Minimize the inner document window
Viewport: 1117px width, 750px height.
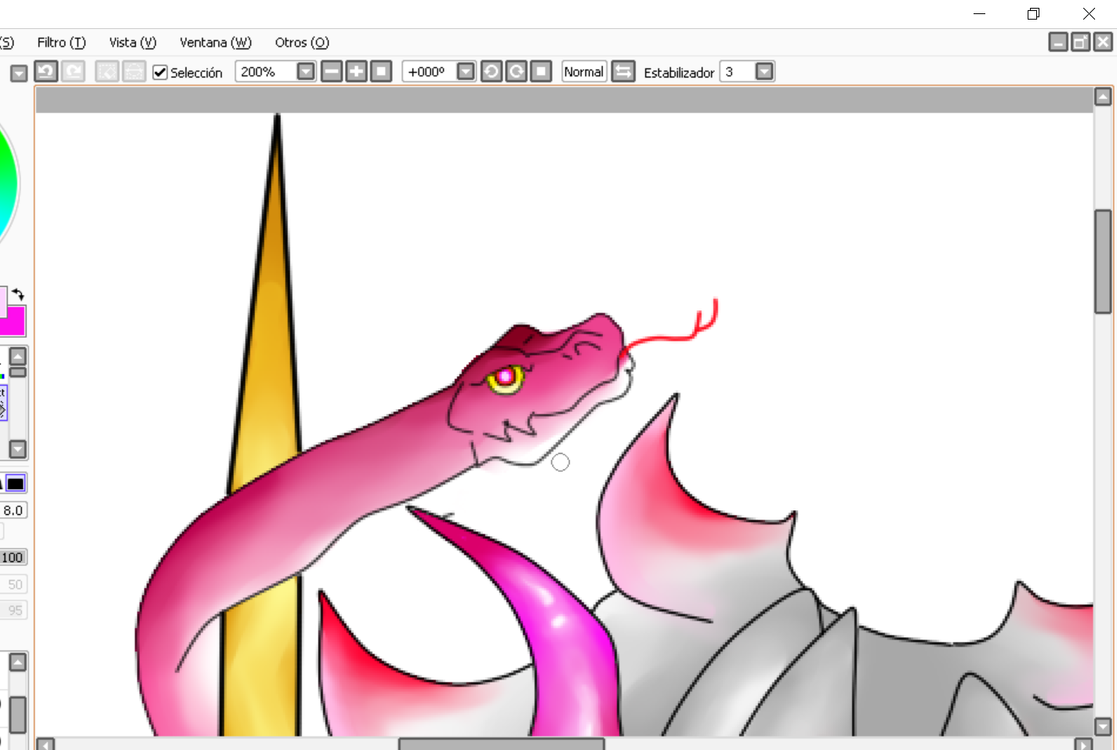[x=1058, y=42]
